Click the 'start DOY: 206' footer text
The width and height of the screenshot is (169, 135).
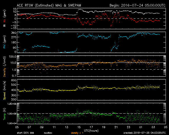coord(25,133)
